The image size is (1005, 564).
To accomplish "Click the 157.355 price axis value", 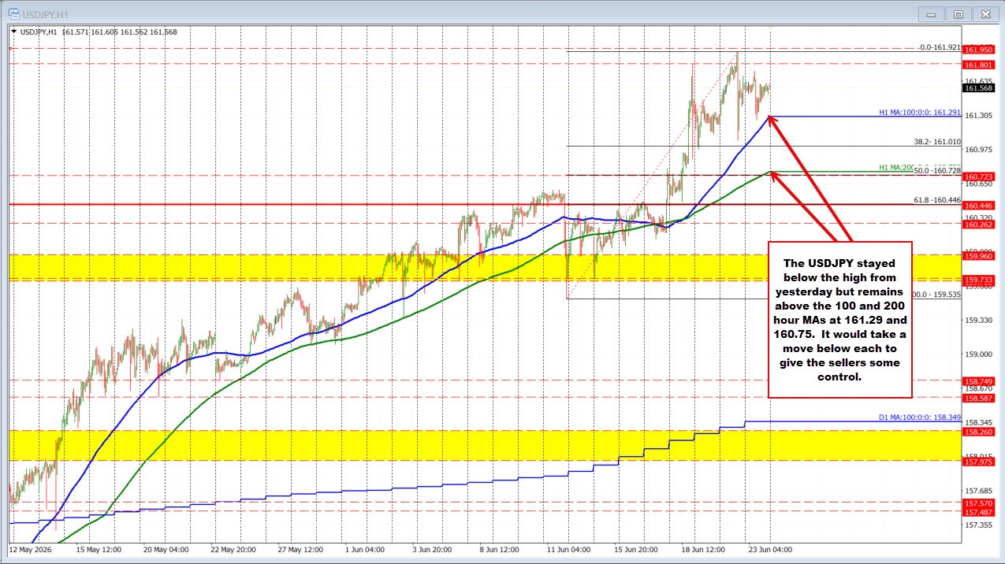I will point(980,524).
